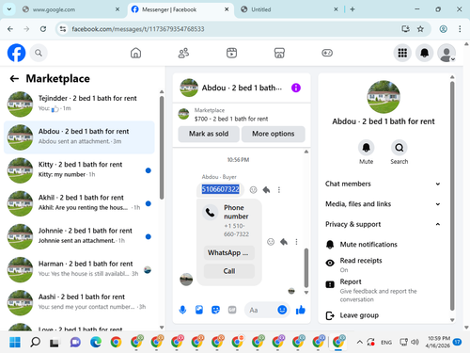The image size is (470, 353).
Task: Click conversation list scrollbar
Action: point(162,148)
